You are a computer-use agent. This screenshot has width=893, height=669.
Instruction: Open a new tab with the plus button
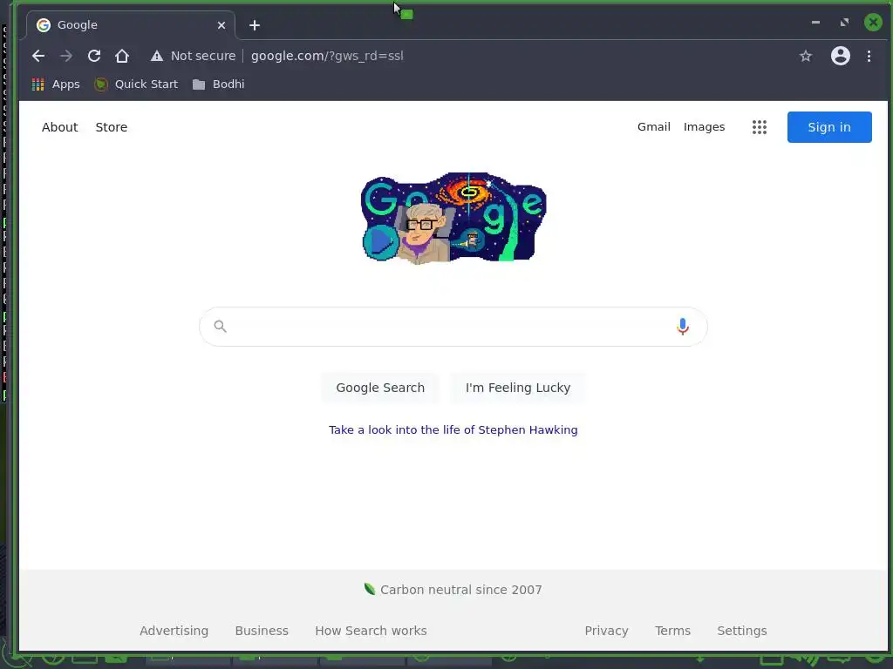[255, 25]
